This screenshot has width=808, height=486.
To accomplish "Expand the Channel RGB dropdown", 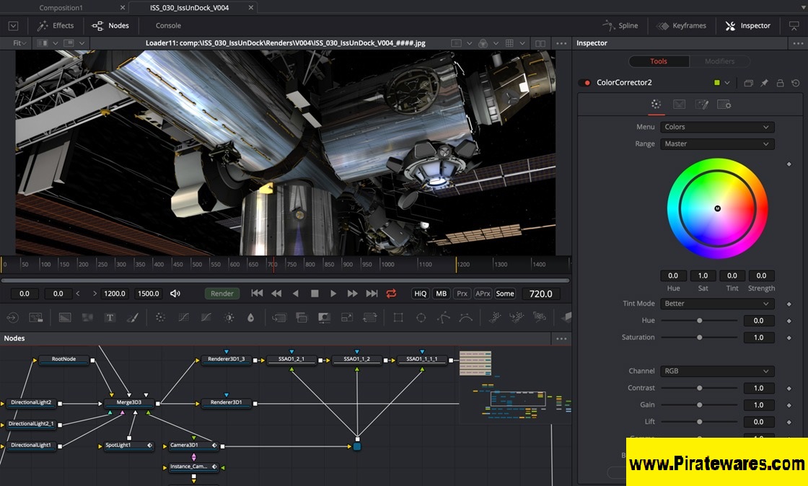I will coord(717,371).
